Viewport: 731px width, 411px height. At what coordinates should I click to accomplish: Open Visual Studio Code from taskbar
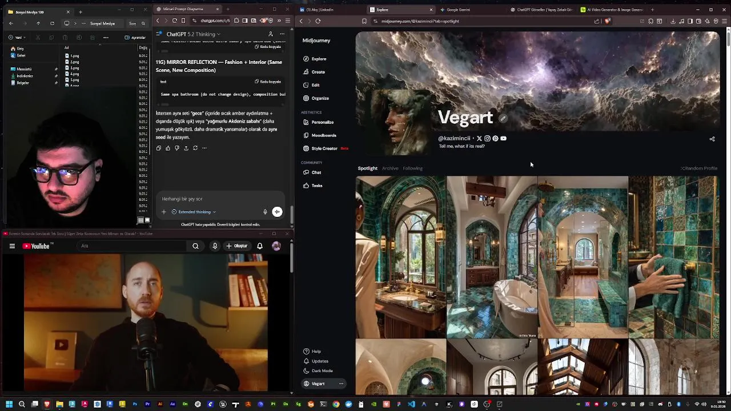click(411, 404)
